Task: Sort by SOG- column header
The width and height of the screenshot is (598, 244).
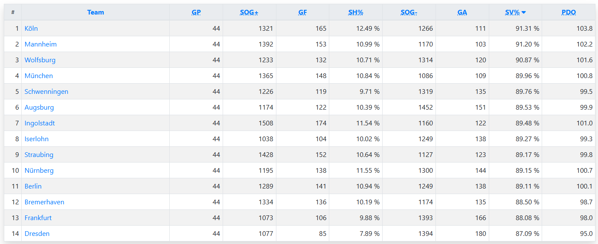Action: tap(409, 12)
